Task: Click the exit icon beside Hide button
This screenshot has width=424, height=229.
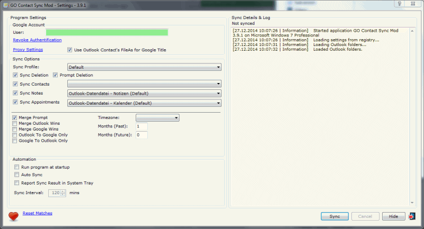Action: coord(412,216)
